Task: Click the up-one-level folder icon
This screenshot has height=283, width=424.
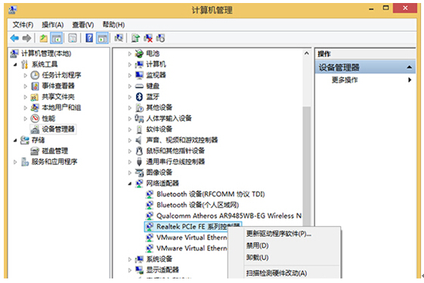Action: coord(44,38)
